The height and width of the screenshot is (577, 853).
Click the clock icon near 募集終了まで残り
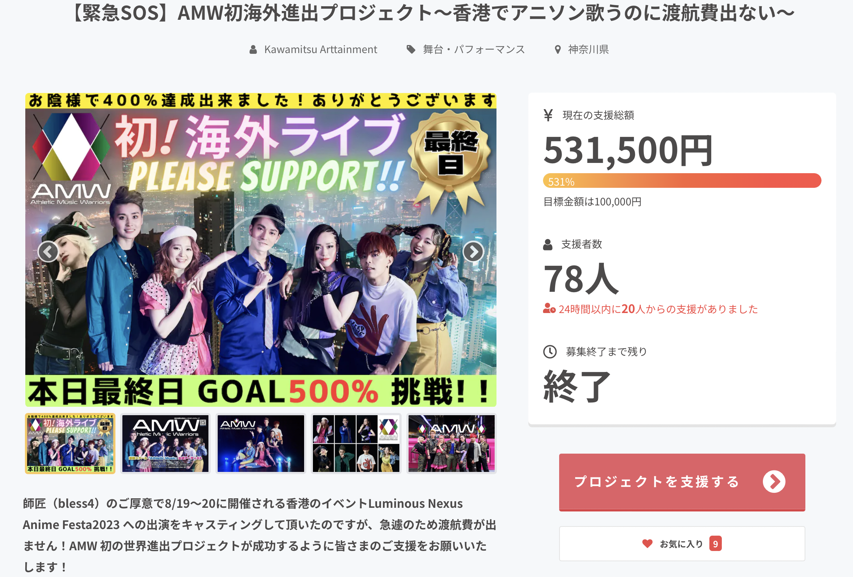point(550,351)
